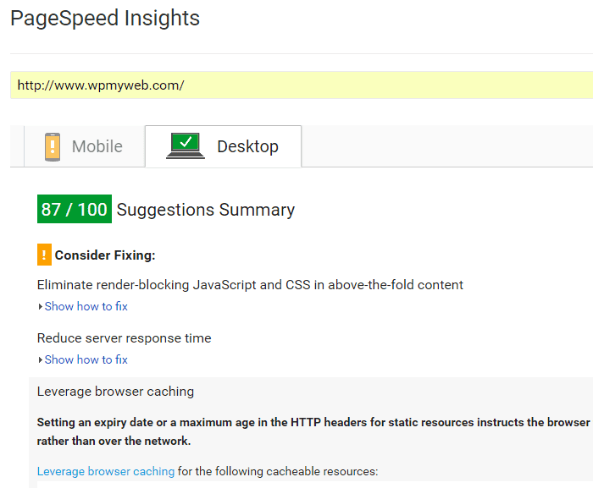Screen dimensions: 593x488
Task: Click Eliminate render-blocking JavaScript and CSS text
Action: [x=250, y=285]
